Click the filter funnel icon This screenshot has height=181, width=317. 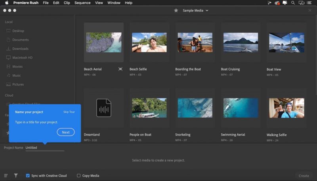coord(16,175)
